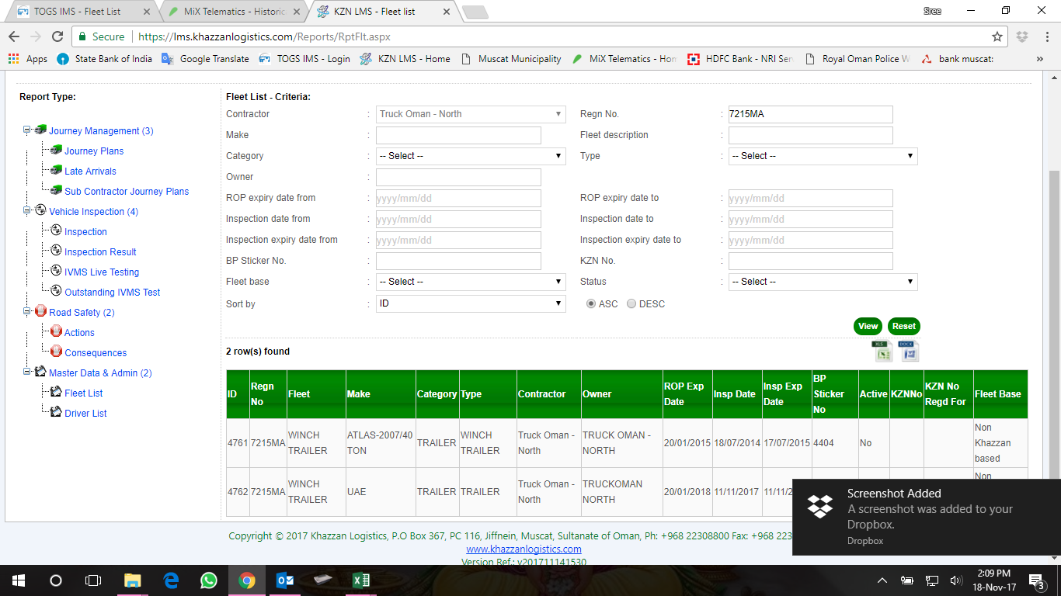Click the Chrome reload page icon
The width and height of the screenshot is (1061, 596).
tap(57, 36)
